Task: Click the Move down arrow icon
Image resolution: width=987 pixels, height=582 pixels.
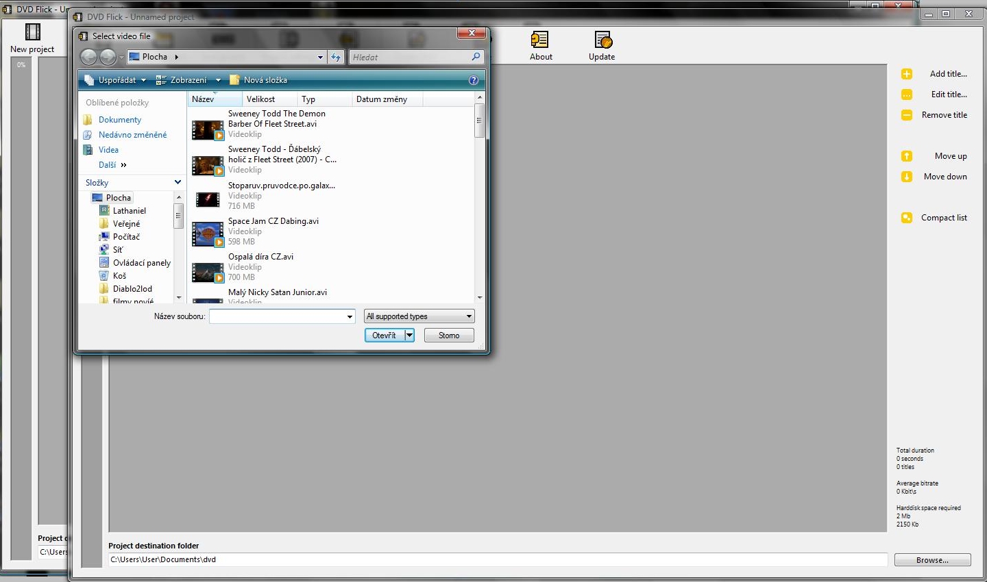Action: point(907,177)
